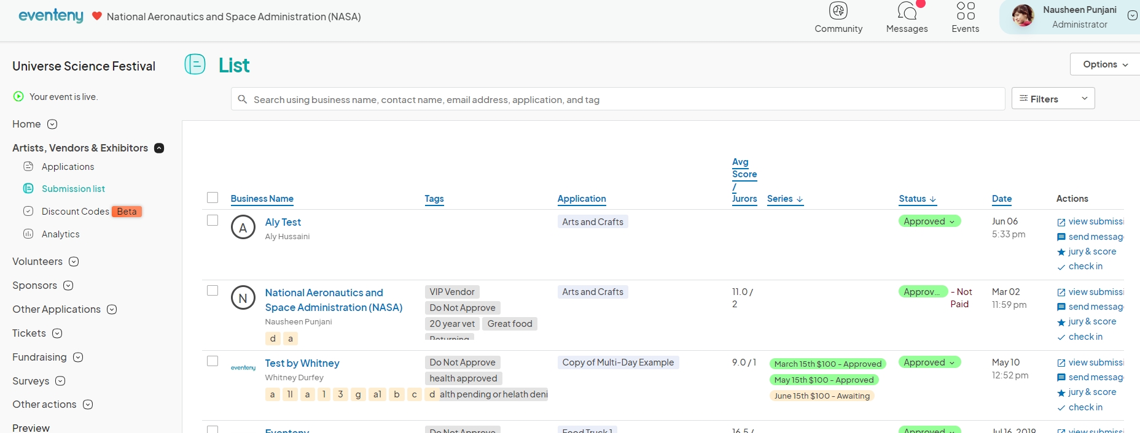Open the Filters dropdown
Image resolution: width=1140 pixels, height=433 pixels.
1053,98
